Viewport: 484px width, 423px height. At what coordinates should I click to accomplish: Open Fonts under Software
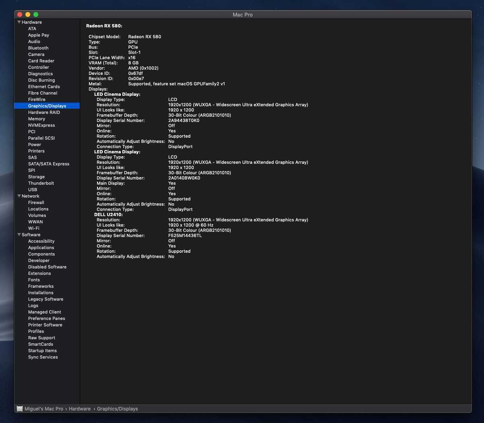click(x=34, y=280)
